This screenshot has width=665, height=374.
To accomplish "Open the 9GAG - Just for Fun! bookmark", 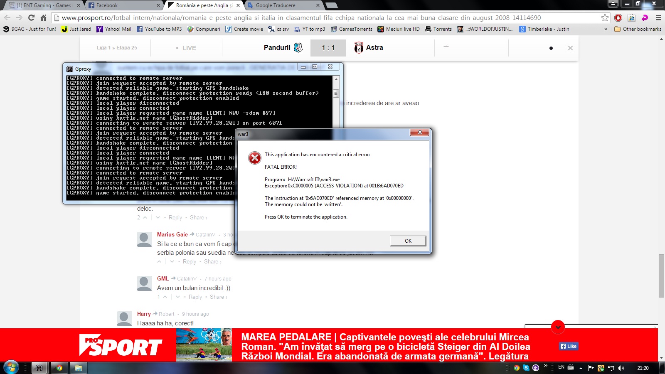I will pyautogui.click(x=30, y=29).
